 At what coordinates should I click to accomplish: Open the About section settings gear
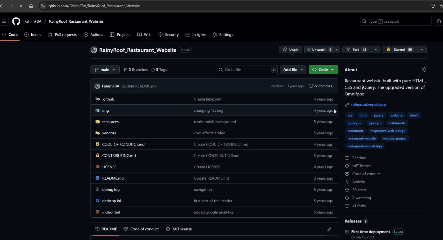point(424,70)
